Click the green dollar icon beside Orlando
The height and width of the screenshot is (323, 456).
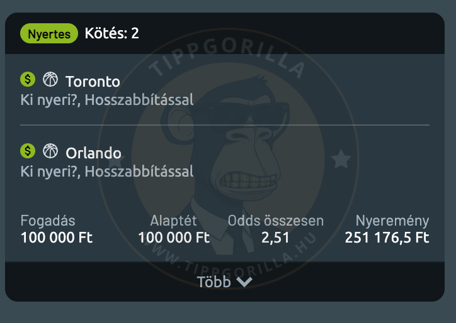[x=28, y=151]
